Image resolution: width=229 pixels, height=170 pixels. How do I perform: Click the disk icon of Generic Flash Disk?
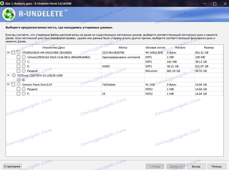(19, 84)
